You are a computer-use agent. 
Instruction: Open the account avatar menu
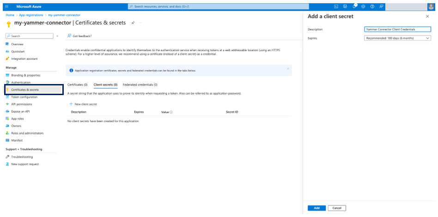click(x=431, y=6)
